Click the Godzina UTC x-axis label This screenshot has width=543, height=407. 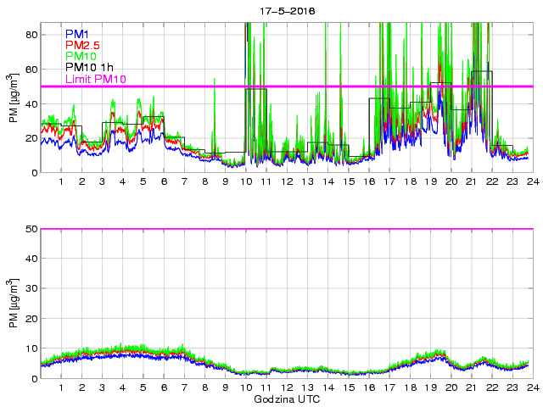pos(286,399)
